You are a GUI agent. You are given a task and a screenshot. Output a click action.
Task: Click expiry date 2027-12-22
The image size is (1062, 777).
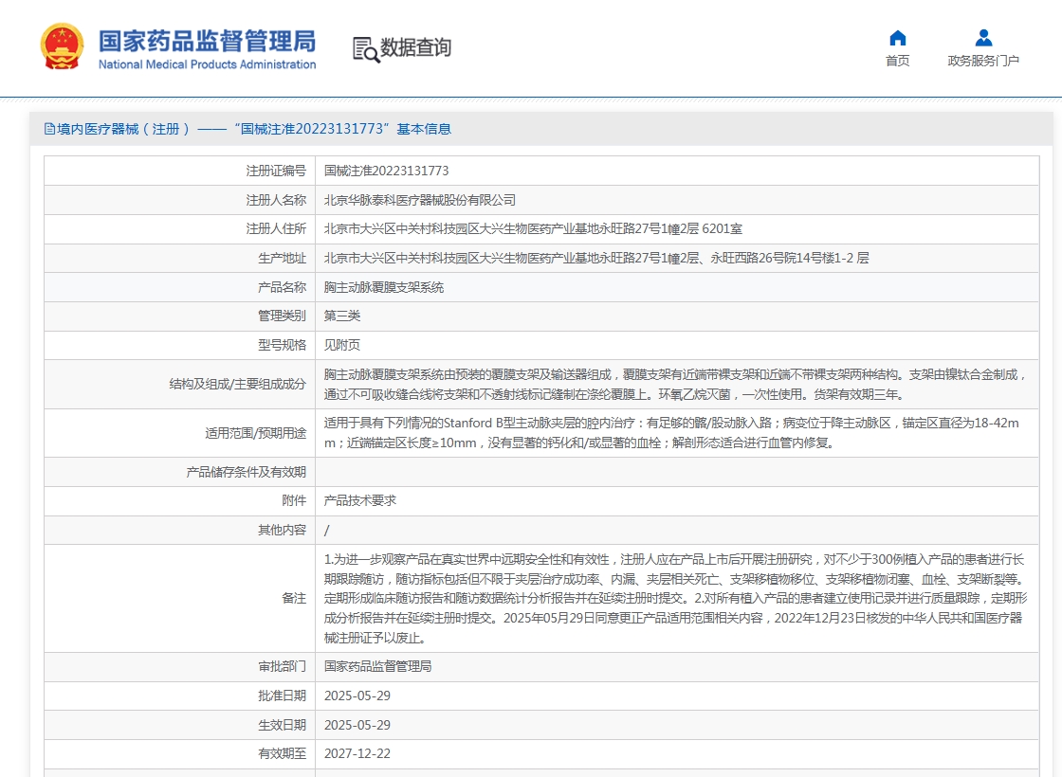357,753
